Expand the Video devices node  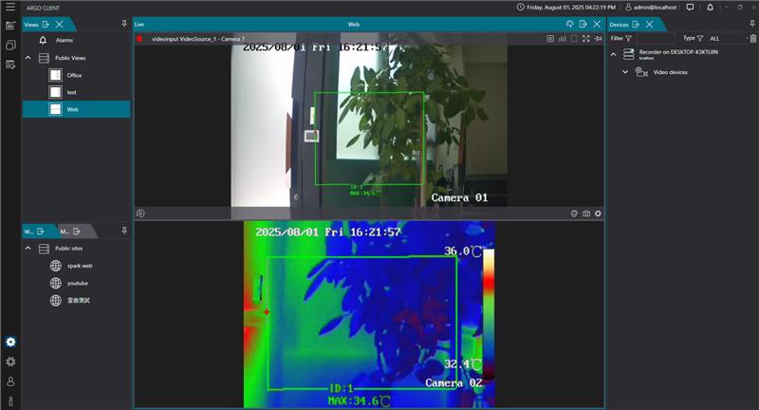coord(625,72)
